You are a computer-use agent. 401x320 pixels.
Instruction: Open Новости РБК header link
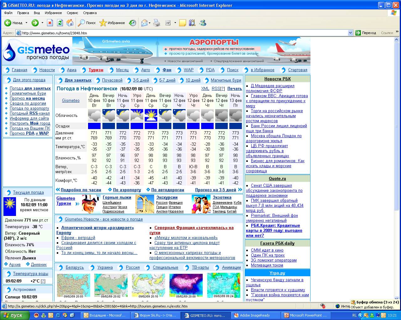coord(278,79)
